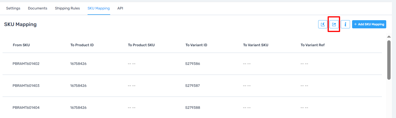396x118 pixels.
Task: Select the SKU Mapping tab
Action: pyautogui.click(x=99, y=8)
